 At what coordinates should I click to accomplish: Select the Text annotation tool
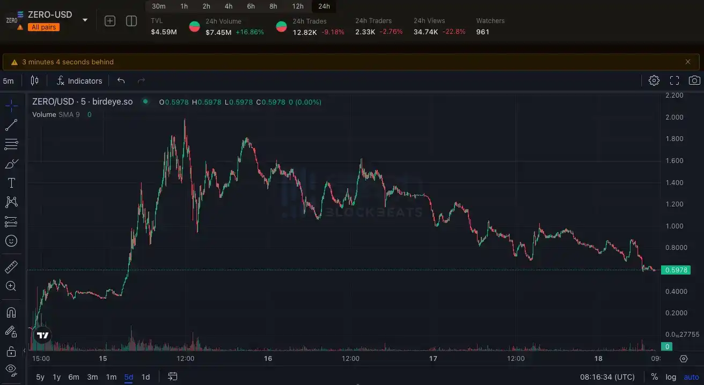(x=11, y=183)
